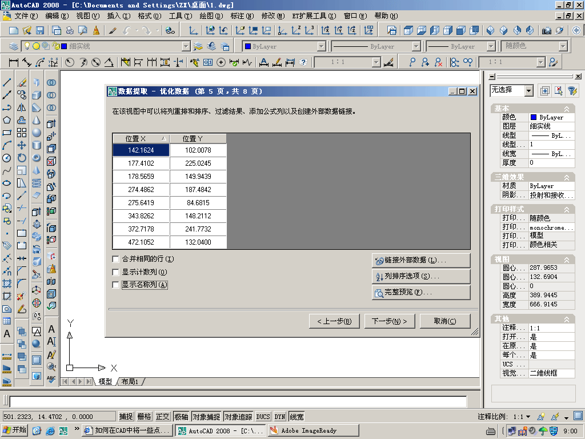Click the Layer Properties Manager icon
The image size is (585, 439).
tap(14, 46)
